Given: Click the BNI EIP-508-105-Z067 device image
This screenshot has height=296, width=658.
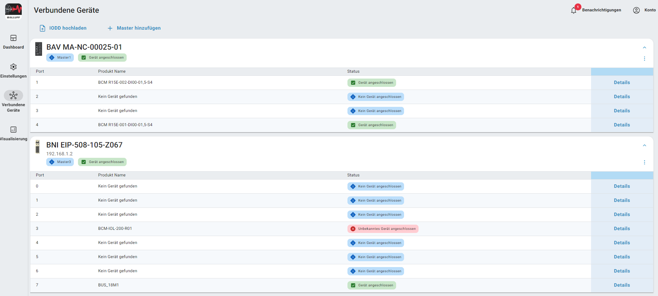Looking at the screenshot, I should point(38,147).
